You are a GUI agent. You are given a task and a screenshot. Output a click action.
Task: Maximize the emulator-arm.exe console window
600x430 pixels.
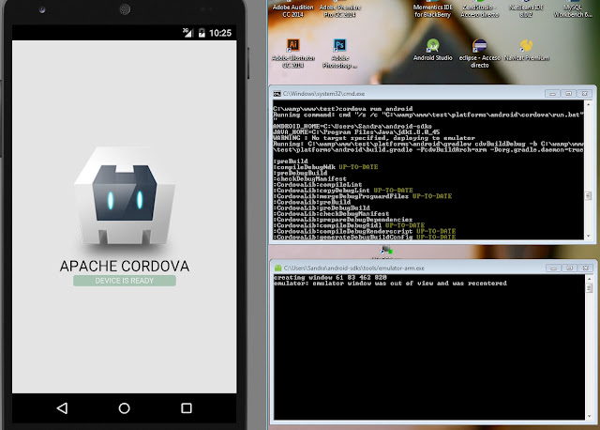[x=569, y=268]
